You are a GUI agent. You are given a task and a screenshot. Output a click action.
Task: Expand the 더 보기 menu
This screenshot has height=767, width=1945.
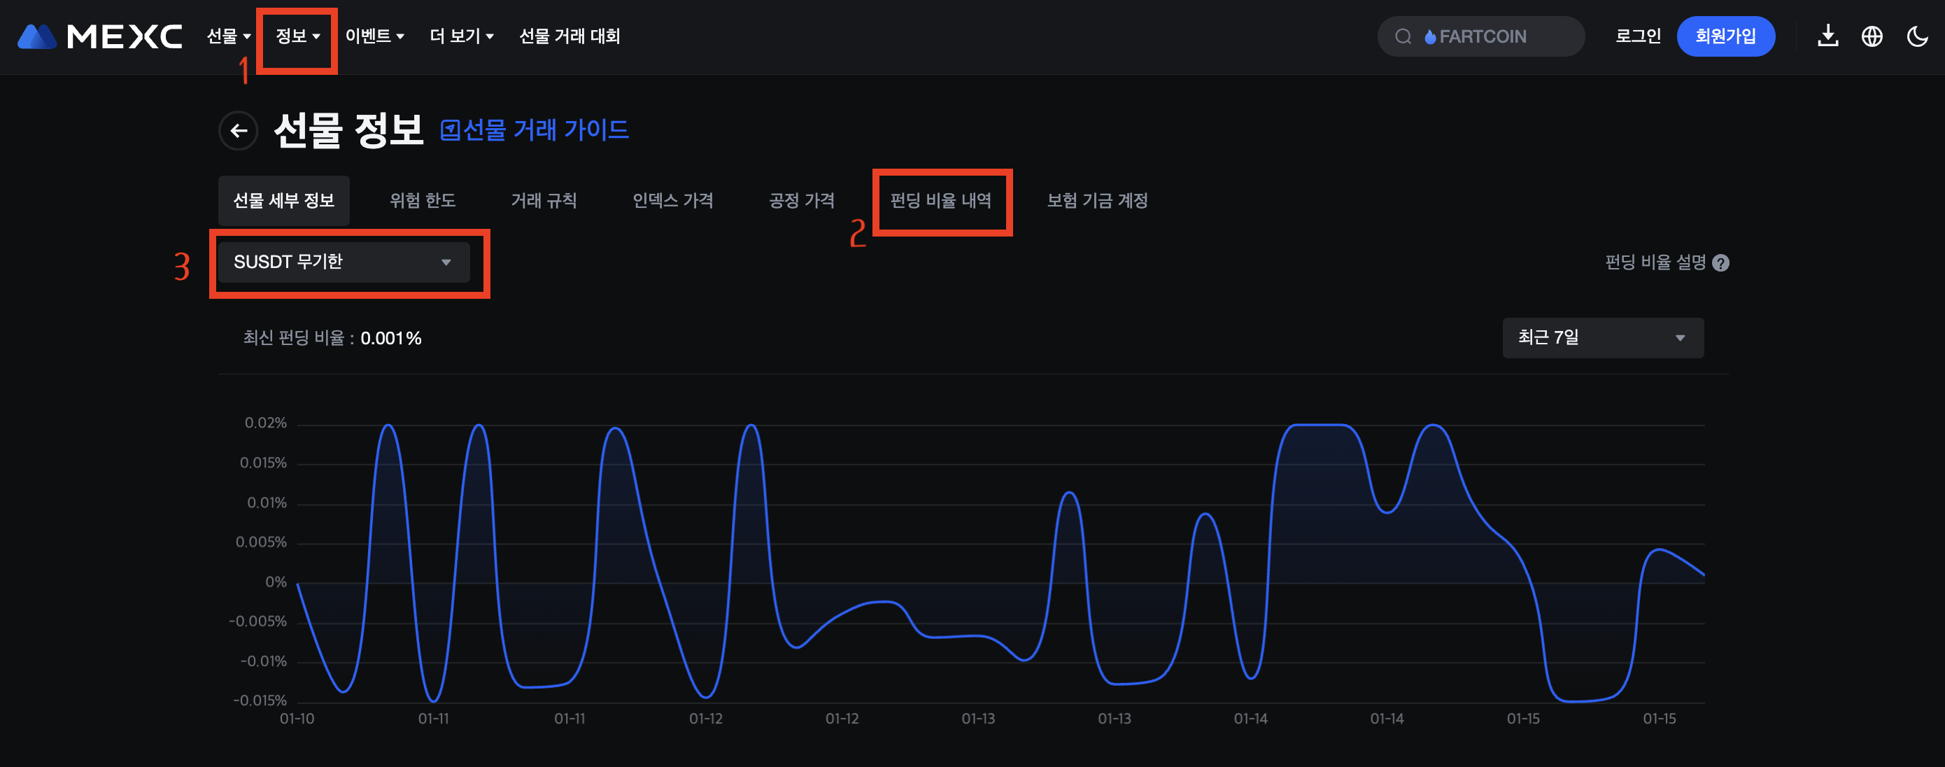coord(461,36)
